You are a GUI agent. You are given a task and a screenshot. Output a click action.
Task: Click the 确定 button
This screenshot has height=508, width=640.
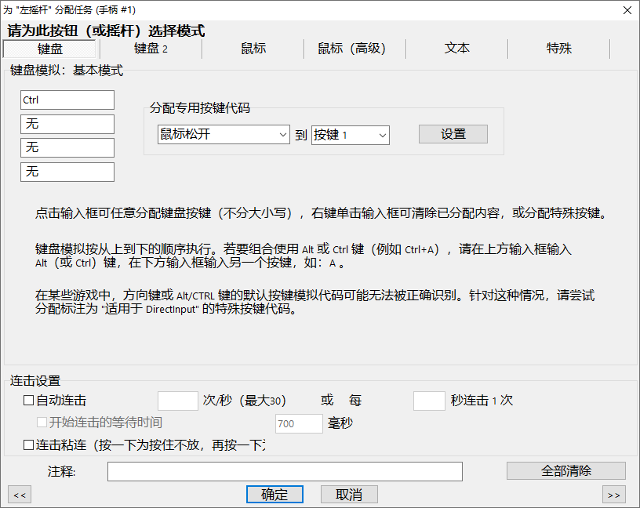(275, 494)
